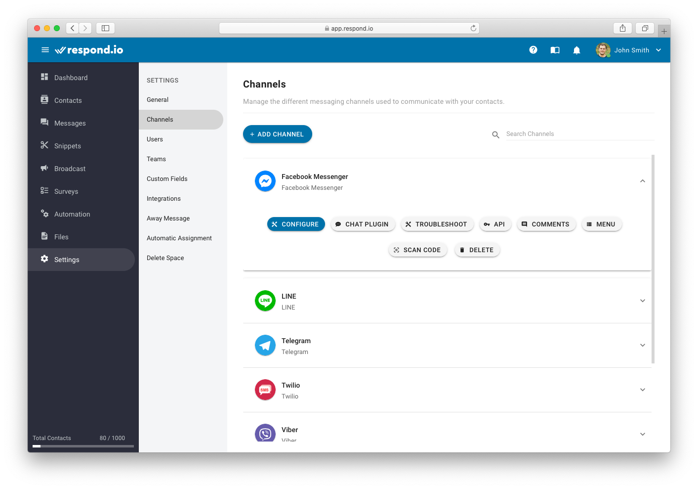Expand the LINE channel row

(643, 301)
